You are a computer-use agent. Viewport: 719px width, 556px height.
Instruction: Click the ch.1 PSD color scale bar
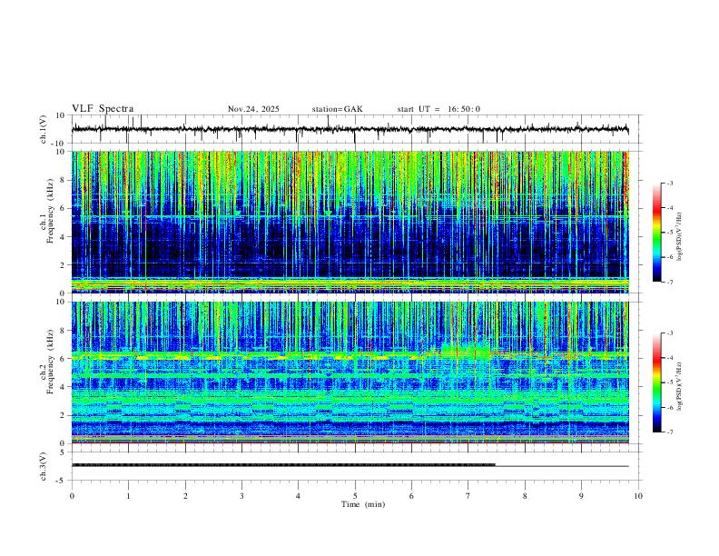click(x=657, y=233)
